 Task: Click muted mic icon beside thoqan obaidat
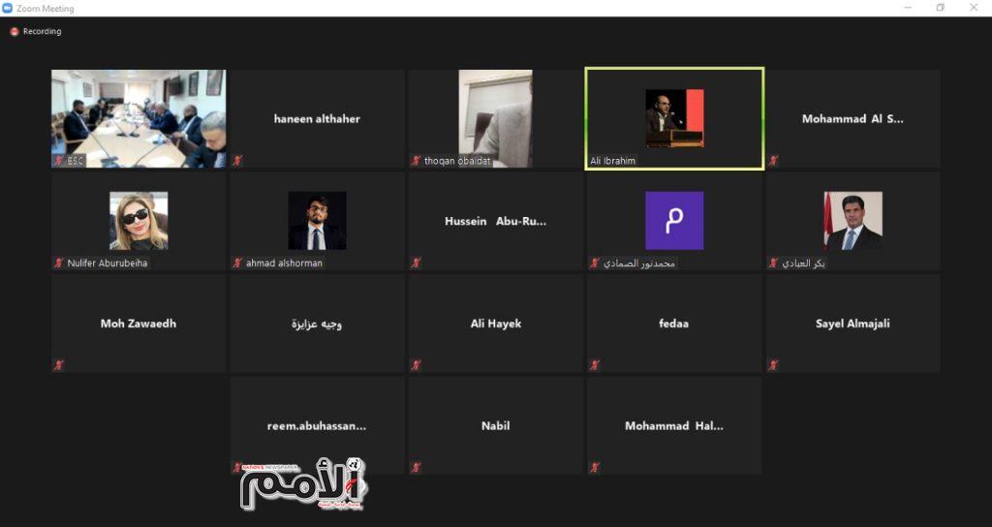click(x=416, y=161)
